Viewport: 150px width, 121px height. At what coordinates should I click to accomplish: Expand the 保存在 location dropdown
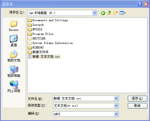(94, 13)
